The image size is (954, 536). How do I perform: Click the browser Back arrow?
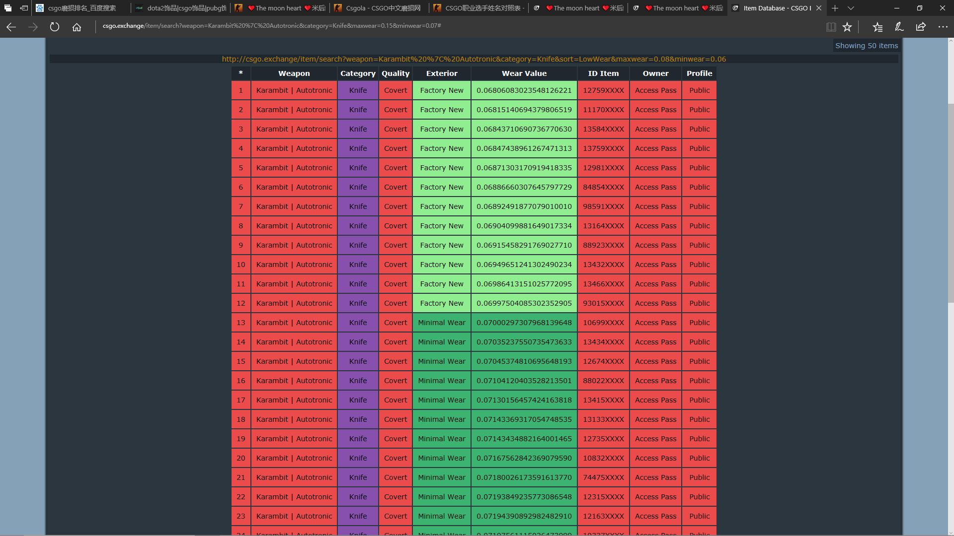click(11, 27)
